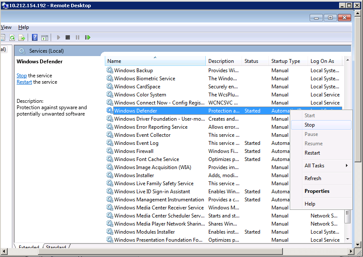This screenshot has width=363, height=257.
Task: Select Windows Media Center Scheduler Service row
Action: (x=224, y=216)
